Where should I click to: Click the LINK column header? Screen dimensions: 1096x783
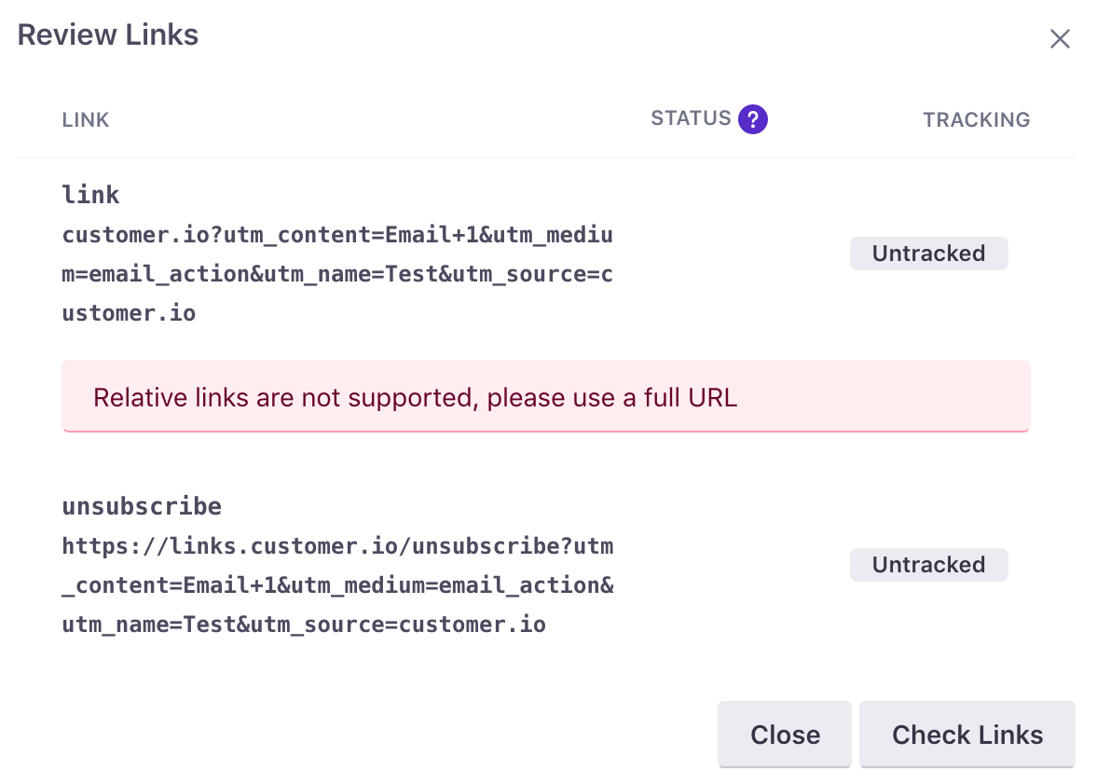(x=86, y=120)
